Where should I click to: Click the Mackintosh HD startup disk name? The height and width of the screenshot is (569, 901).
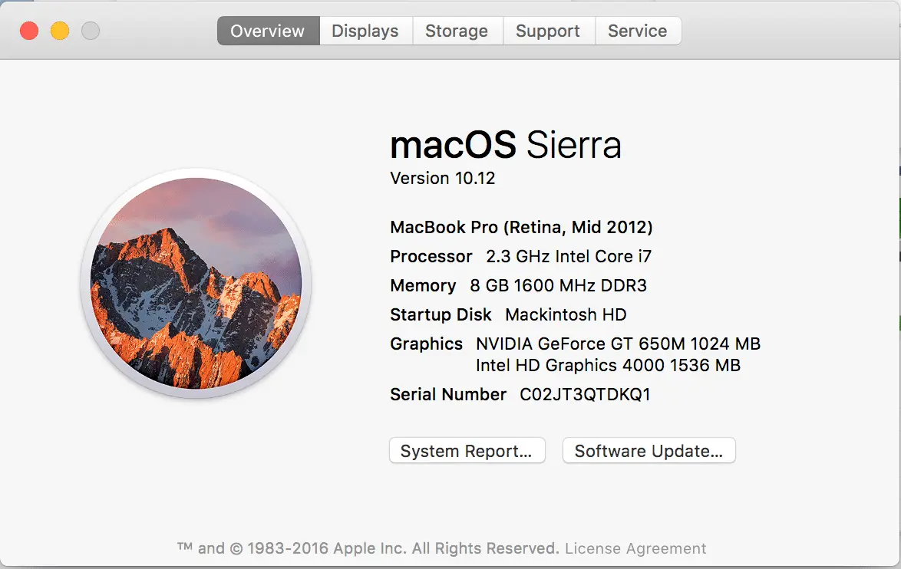[x=566, y=315]
